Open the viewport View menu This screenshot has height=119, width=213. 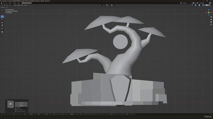(15, 5)
